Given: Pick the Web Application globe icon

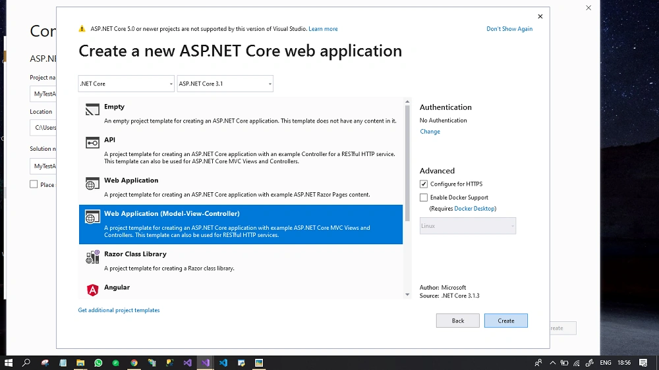Looking at the screenshot, I should point(92,184).
